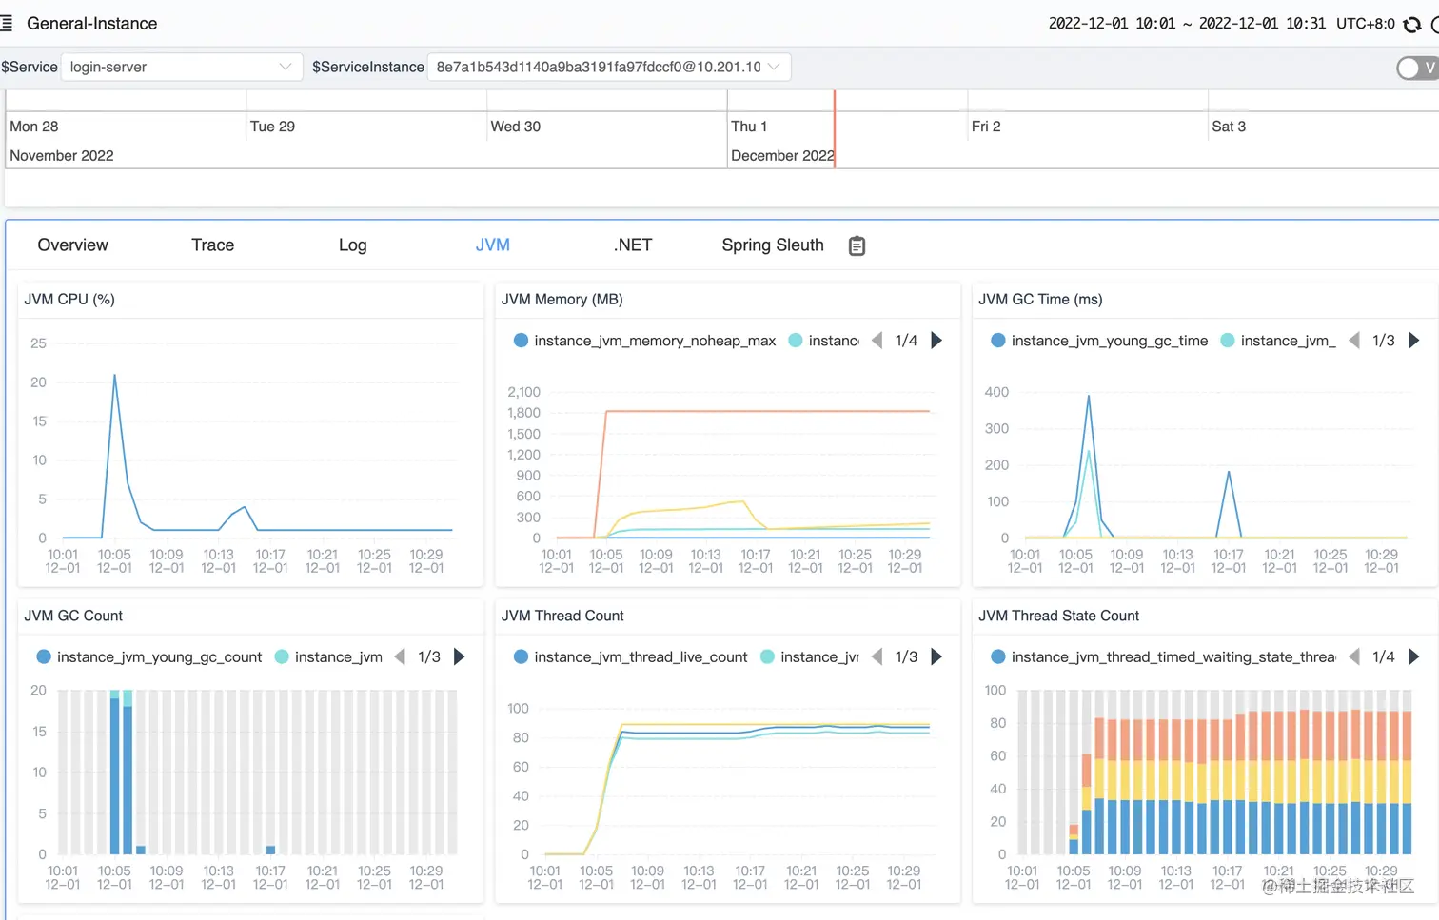Toggle the view switch at top right

pos(1417,68)
